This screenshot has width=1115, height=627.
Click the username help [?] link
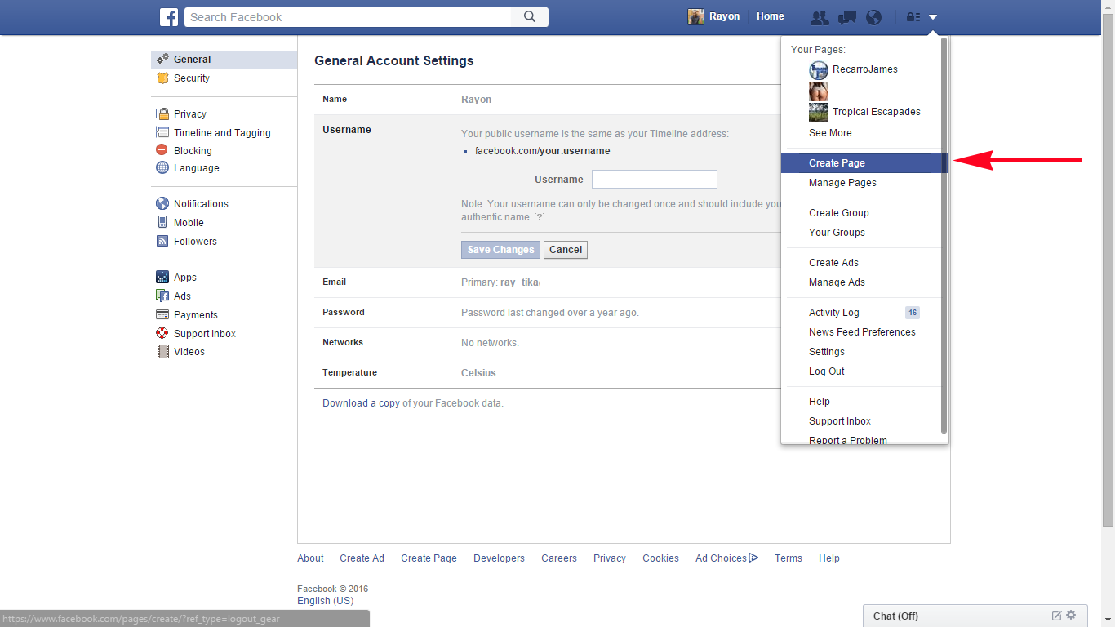[540, 217]
